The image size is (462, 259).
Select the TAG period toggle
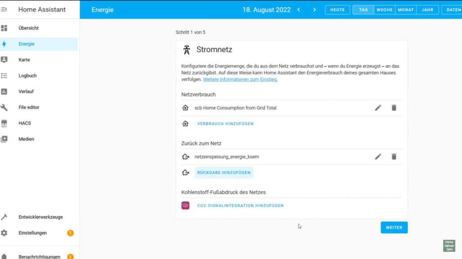click(x=363, y=10)
